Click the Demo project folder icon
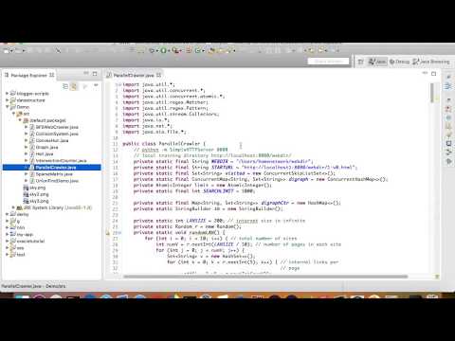 click(13, 107)
